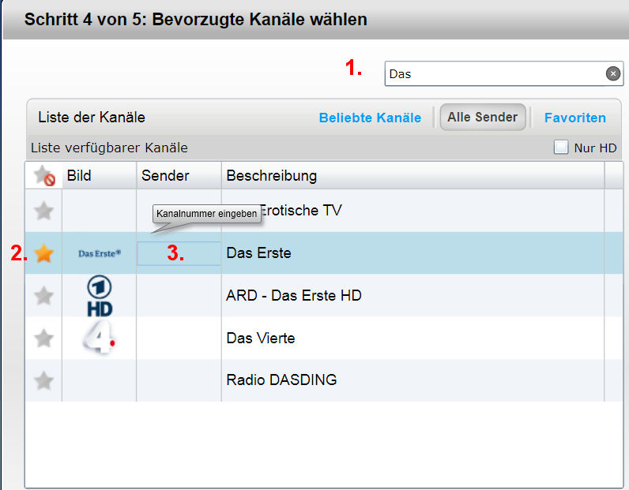This screenshot has height=490, width=629.
Task: Sort by the Beschreibung column header
Action: coord(271,175)
